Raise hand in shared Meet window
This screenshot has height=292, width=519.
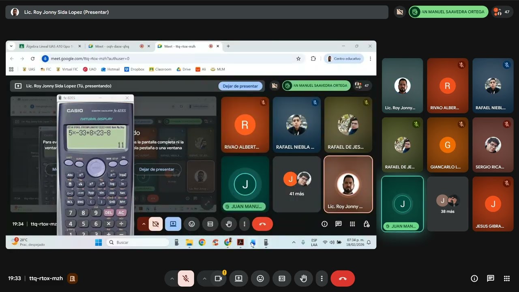[229, 224]
